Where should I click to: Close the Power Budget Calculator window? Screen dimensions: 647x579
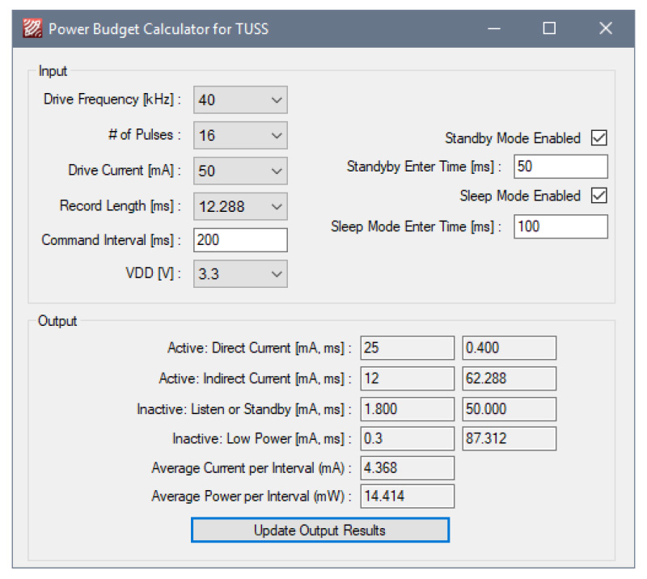pos(605,29)
